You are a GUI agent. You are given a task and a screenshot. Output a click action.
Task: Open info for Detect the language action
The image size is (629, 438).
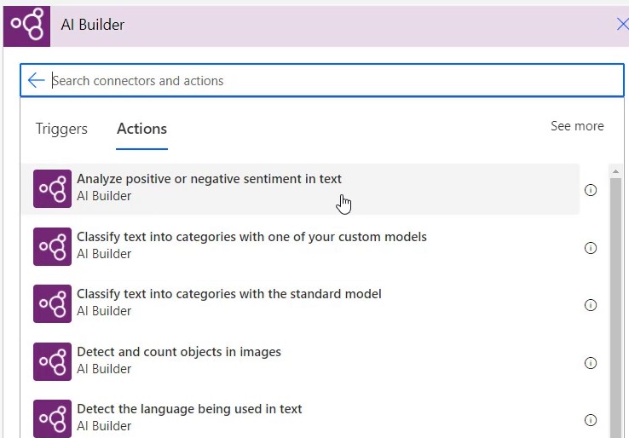(591, 420)
